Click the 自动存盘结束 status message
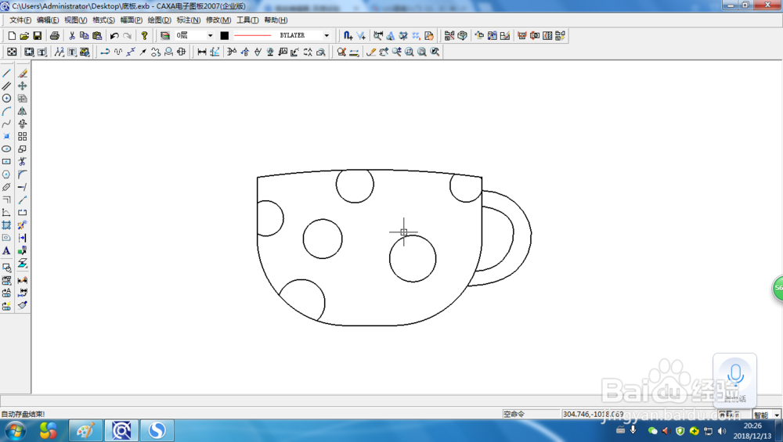783x442 pixels. (23, 414)
